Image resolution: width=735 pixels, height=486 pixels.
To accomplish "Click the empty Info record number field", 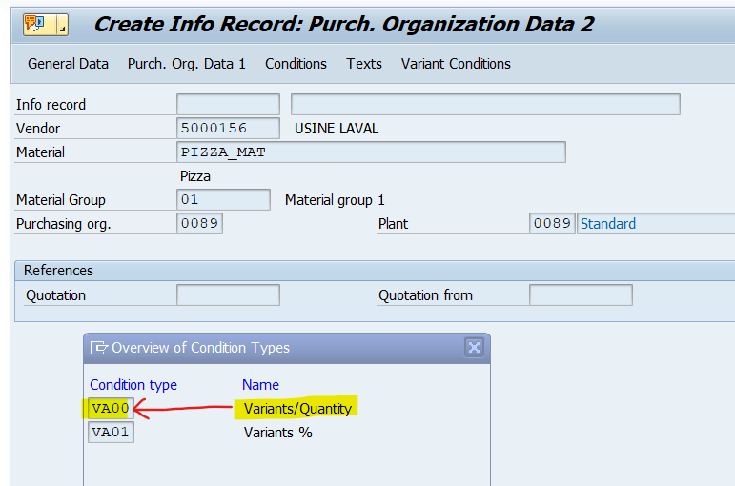I will [x=228, y=105].
